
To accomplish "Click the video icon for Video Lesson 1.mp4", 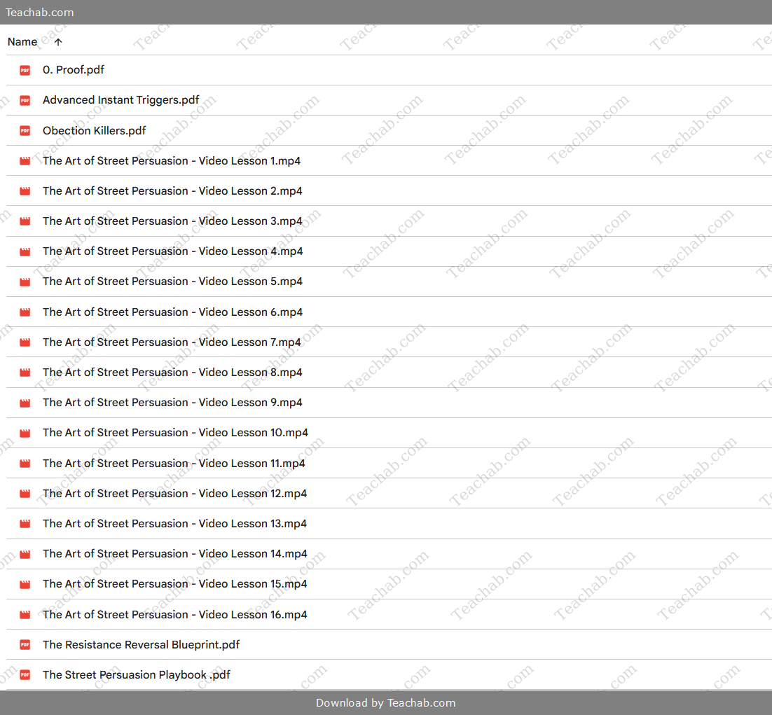I will point(25,161).
